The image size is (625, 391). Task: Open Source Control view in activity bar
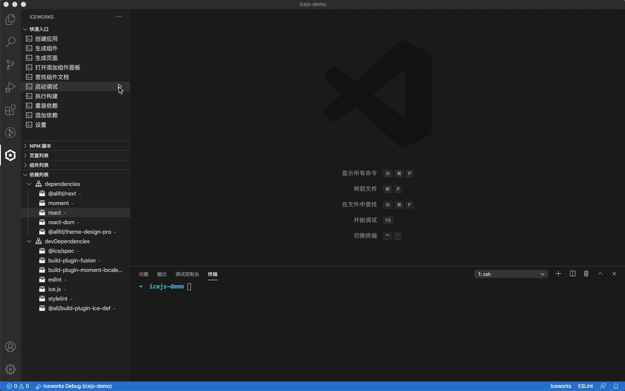click(10, 65)
